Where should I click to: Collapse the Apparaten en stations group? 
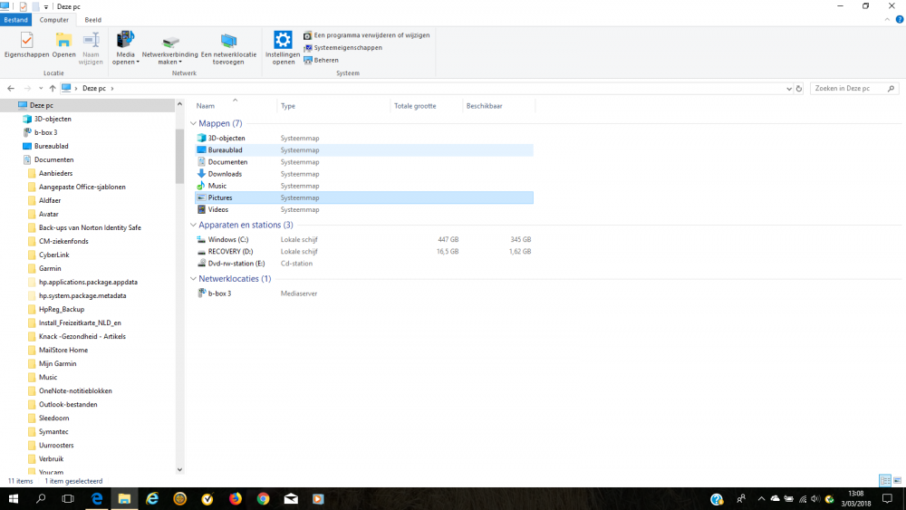coord(193,225)
